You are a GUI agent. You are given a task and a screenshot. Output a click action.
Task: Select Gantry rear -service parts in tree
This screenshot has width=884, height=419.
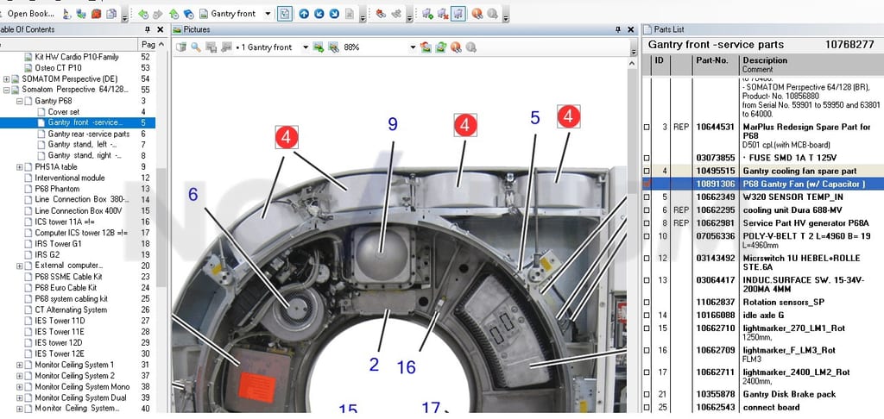[89, 134]
